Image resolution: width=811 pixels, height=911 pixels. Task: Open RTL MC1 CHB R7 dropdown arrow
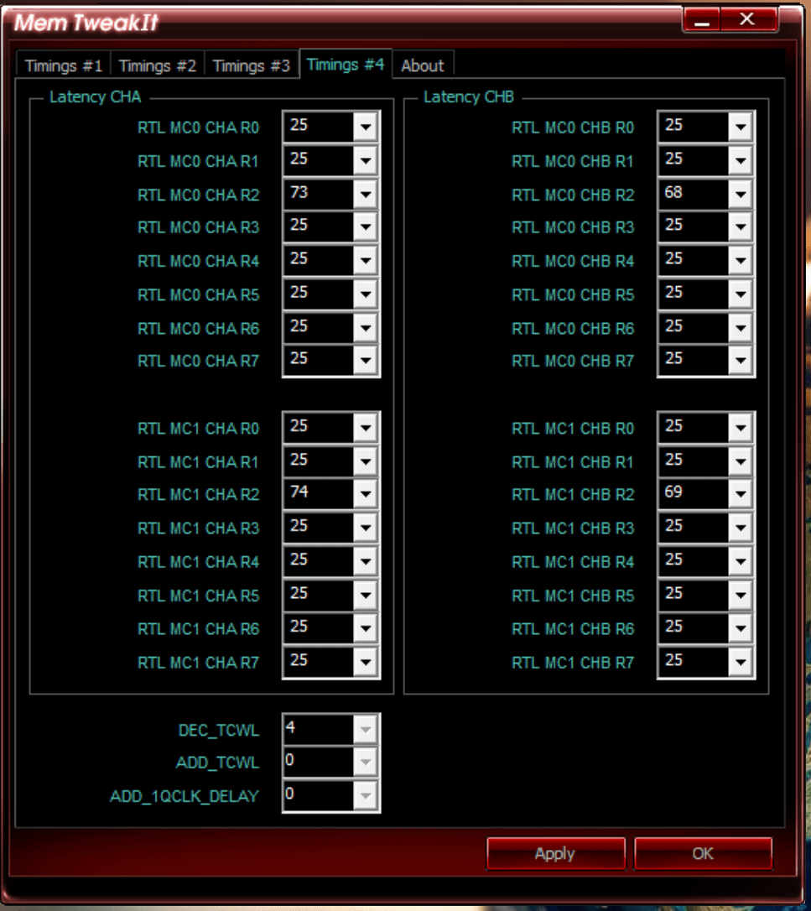(741, 662)
